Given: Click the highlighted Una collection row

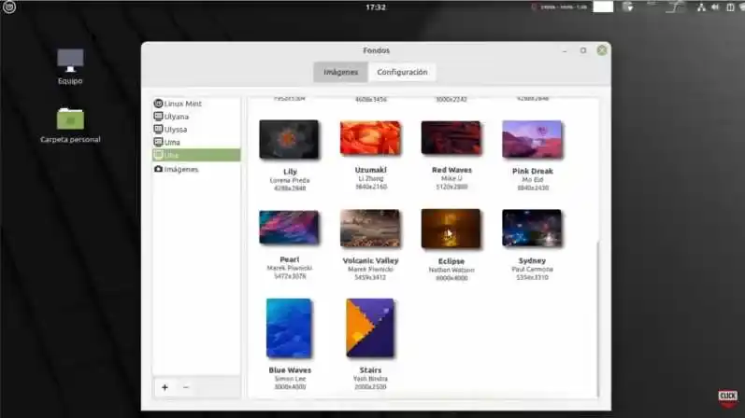Looking at the screenshot, I should (x=196, y=155).
